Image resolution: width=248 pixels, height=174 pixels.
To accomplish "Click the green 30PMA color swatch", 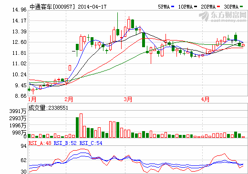I will (x=241, y=7).
